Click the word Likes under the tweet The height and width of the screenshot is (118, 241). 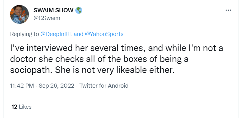(x=25, y=107)
